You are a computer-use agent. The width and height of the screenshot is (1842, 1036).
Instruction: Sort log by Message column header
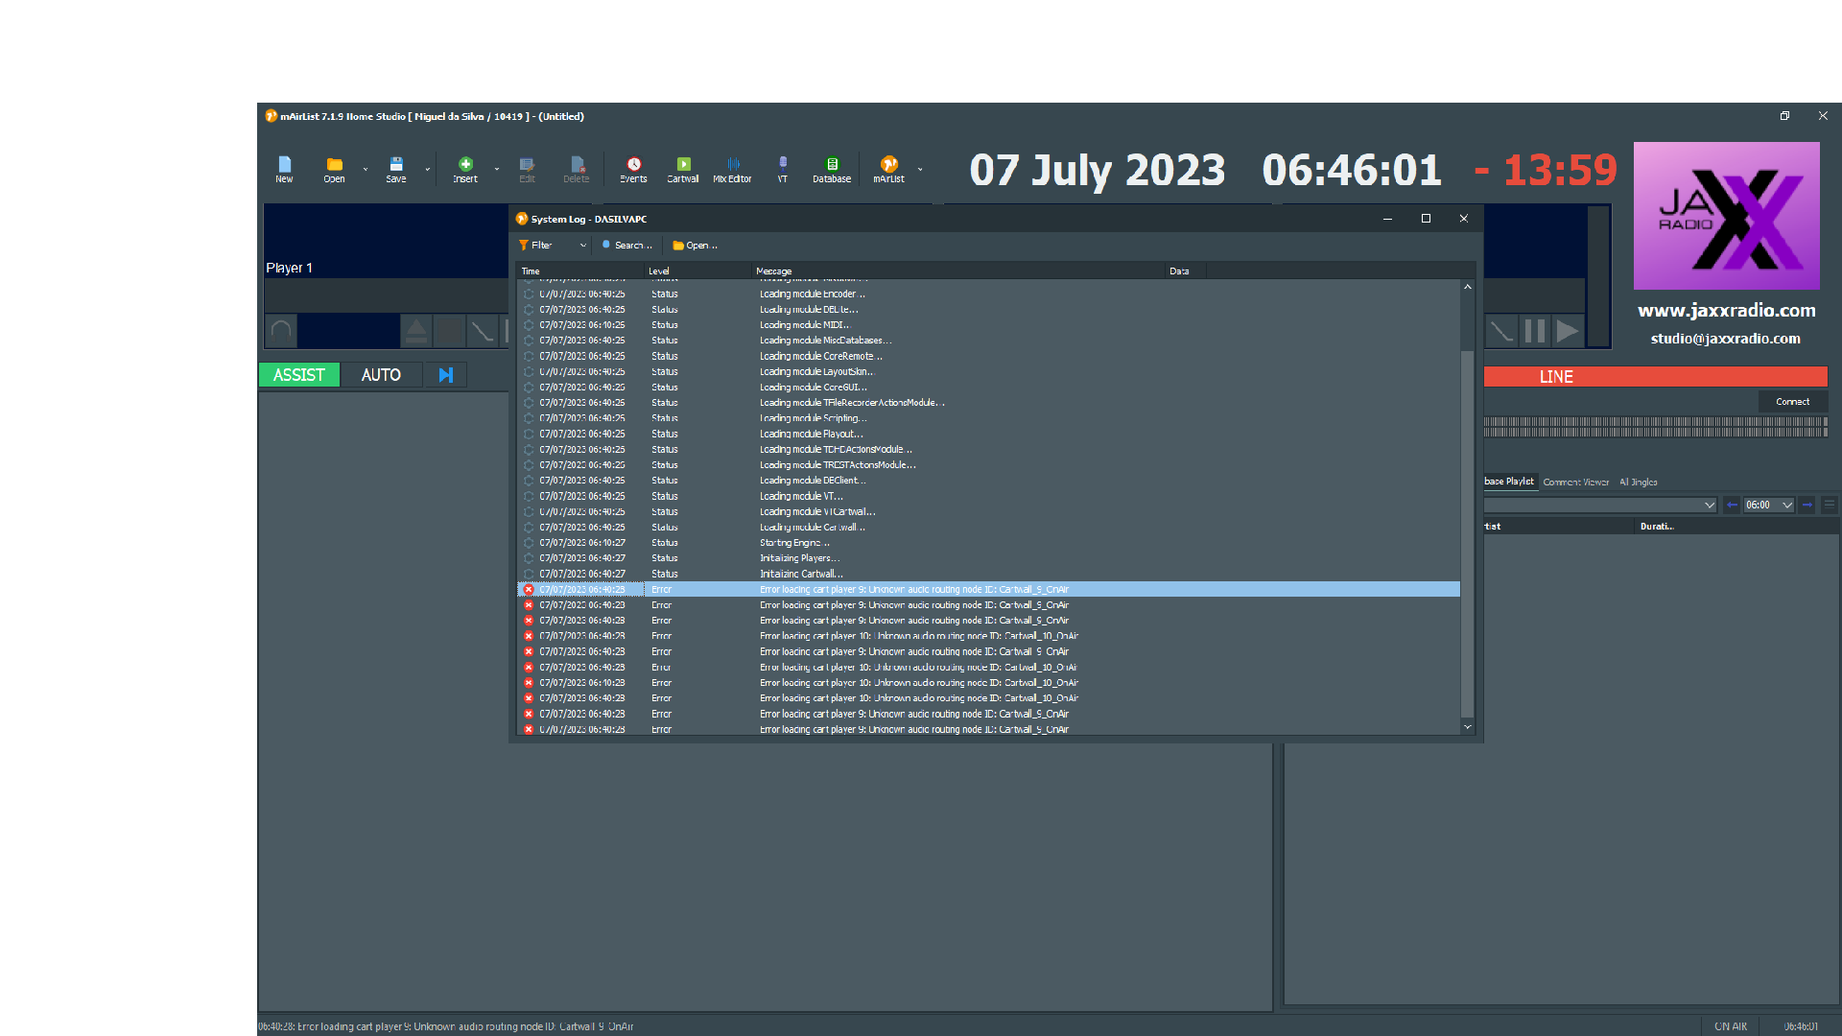point(957,271)
